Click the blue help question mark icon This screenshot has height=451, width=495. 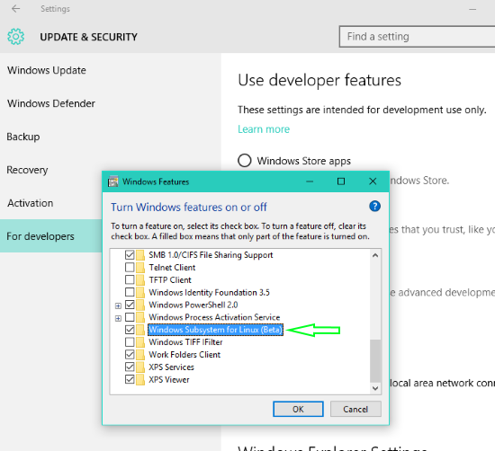374,207
